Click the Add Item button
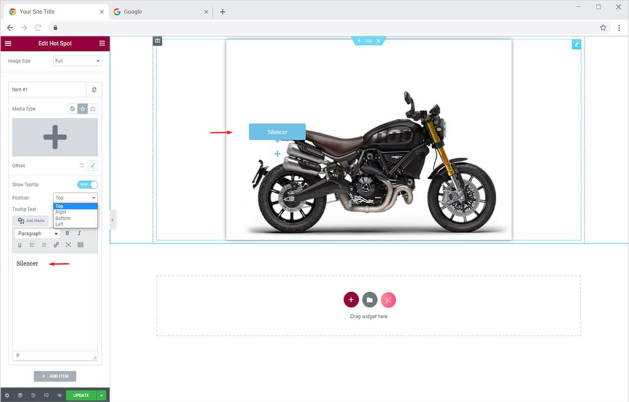The width and height of the screenshot is (629, 402). [55, 376]
